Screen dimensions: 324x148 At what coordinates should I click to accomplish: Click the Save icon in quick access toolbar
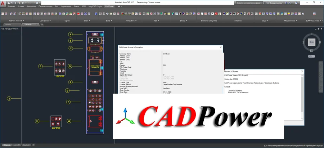(x=15, y=3)
